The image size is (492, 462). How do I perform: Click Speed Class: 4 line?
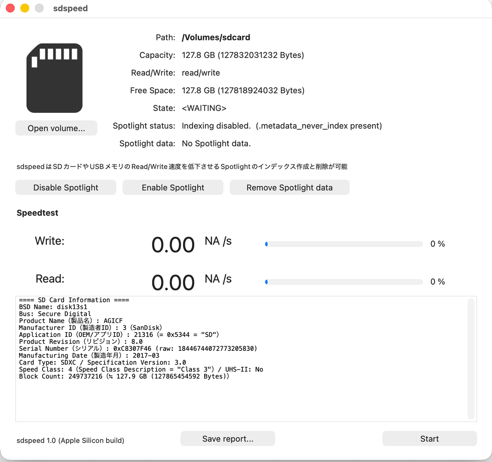coord(141,370)
